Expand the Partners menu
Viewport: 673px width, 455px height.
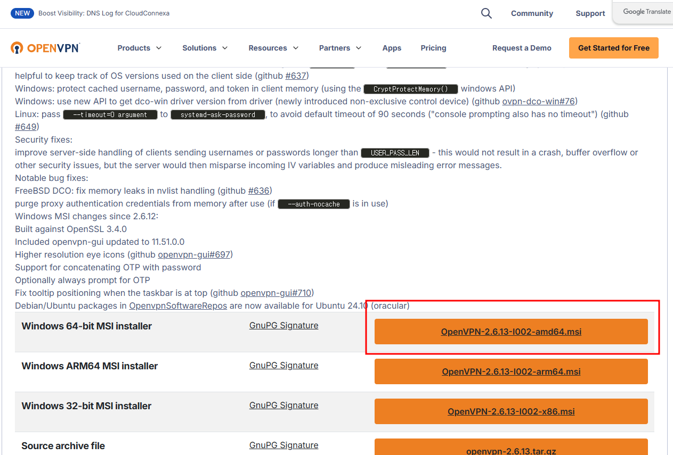click(x=340, y=48)
